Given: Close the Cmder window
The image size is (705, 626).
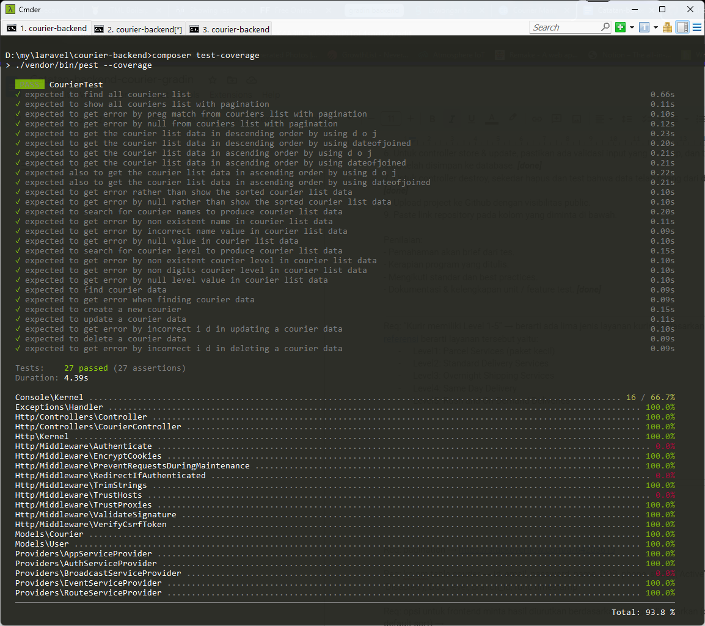Looking at the screenshot, I should click(690, 9).
